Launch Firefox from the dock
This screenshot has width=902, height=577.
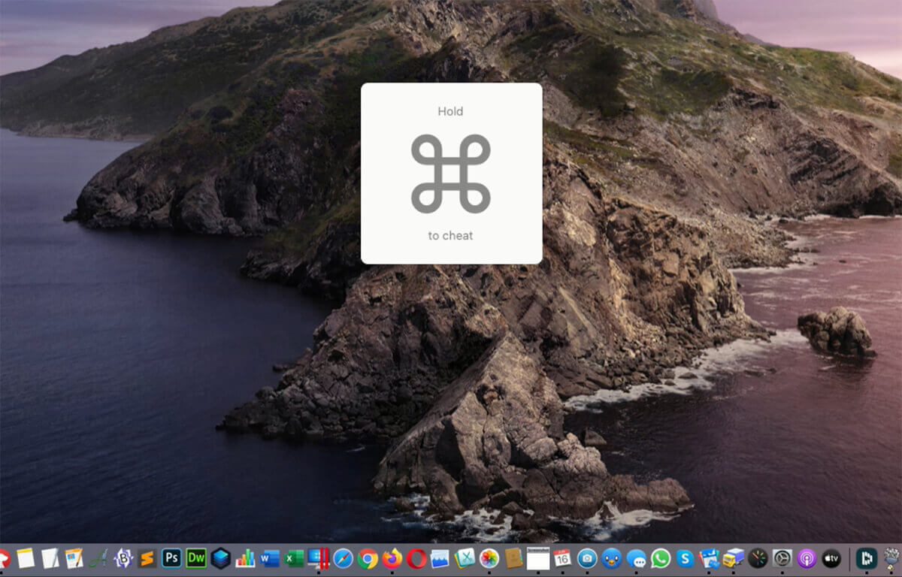click(x=392, y=558)
